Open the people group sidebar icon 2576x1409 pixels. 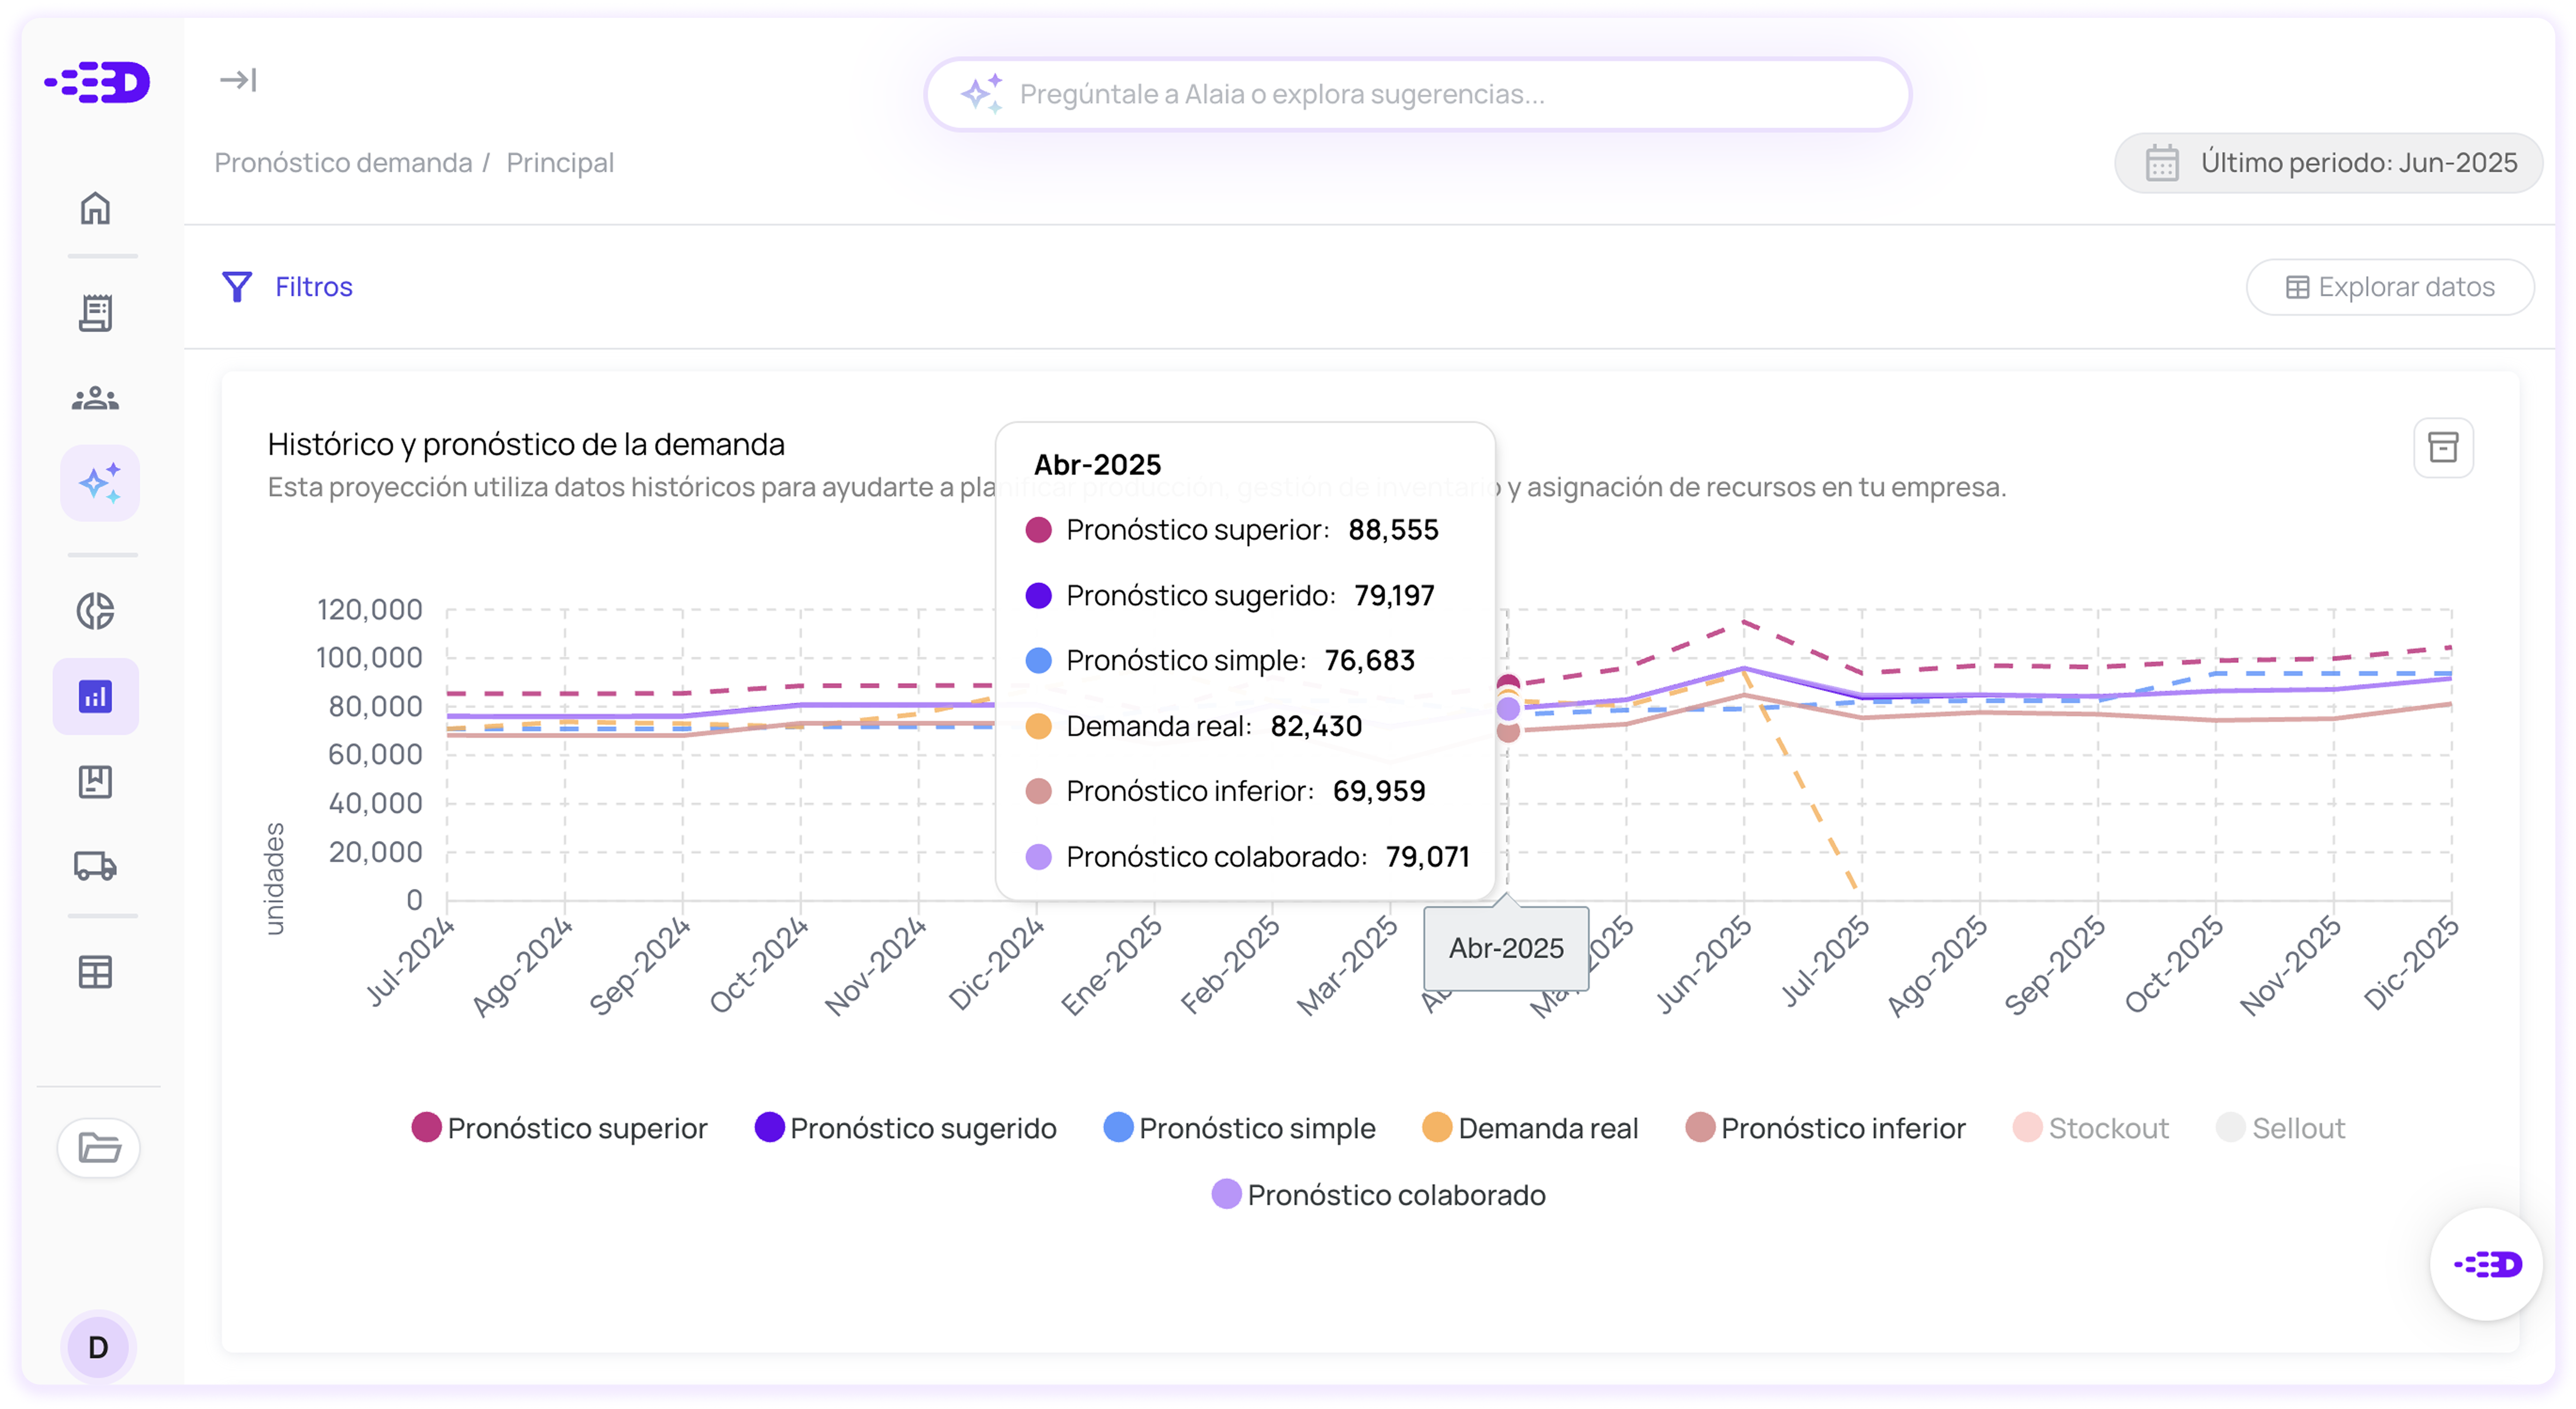tap(95, 399)
